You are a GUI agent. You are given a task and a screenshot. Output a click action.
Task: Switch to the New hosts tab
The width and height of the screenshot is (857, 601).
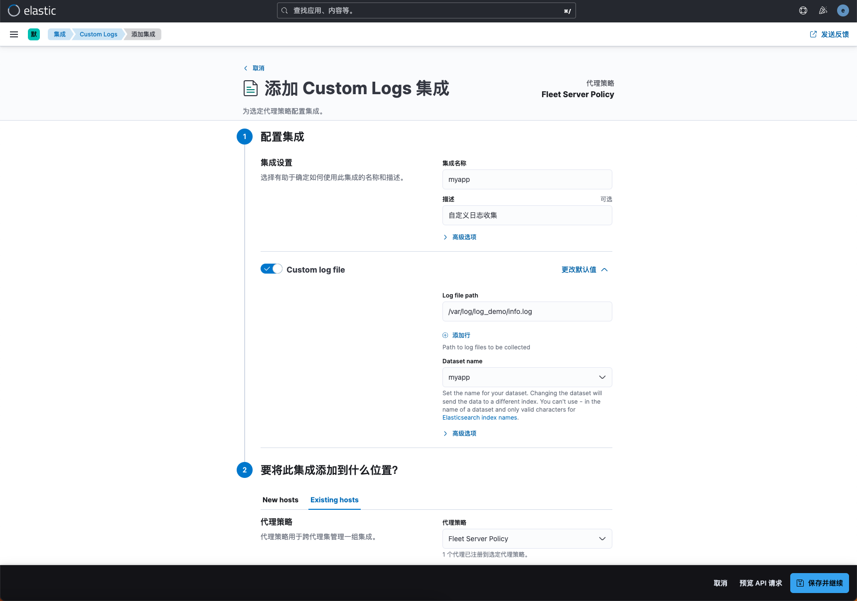pos(281,500)
